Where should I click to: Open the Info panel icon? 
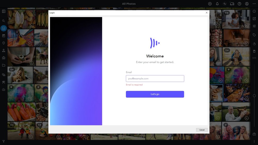[x=254, y=11]
